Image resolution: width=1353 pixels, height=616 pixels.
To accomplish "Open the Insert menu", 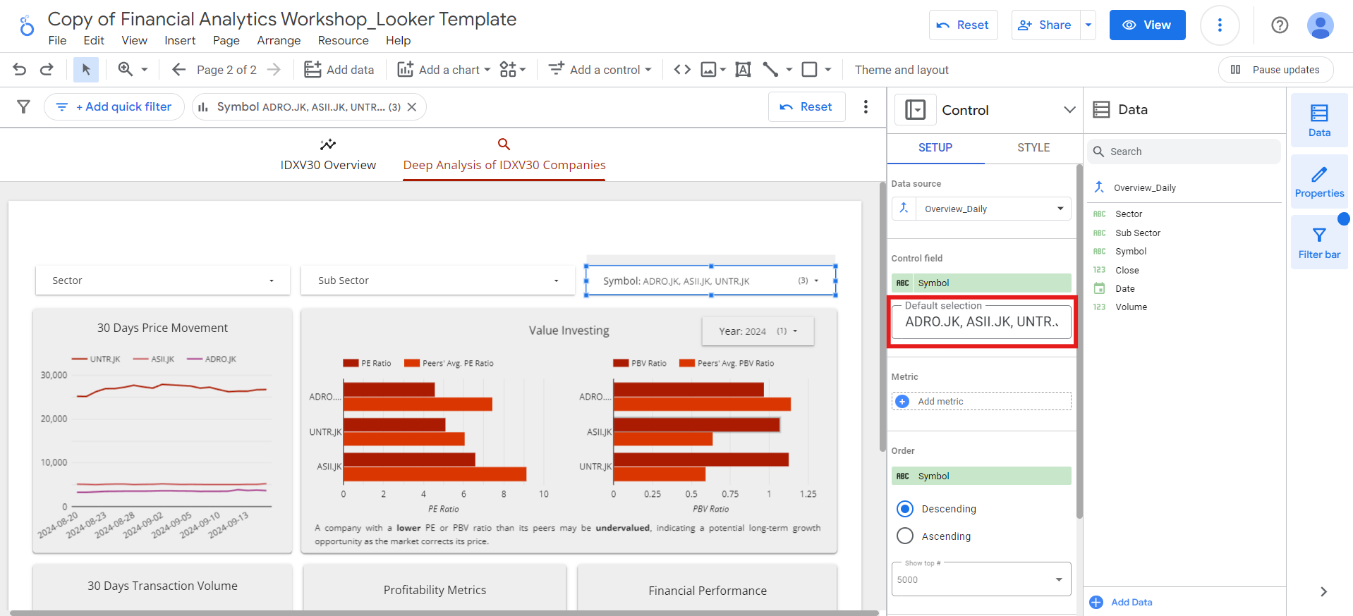I will [x=180, y=40].
